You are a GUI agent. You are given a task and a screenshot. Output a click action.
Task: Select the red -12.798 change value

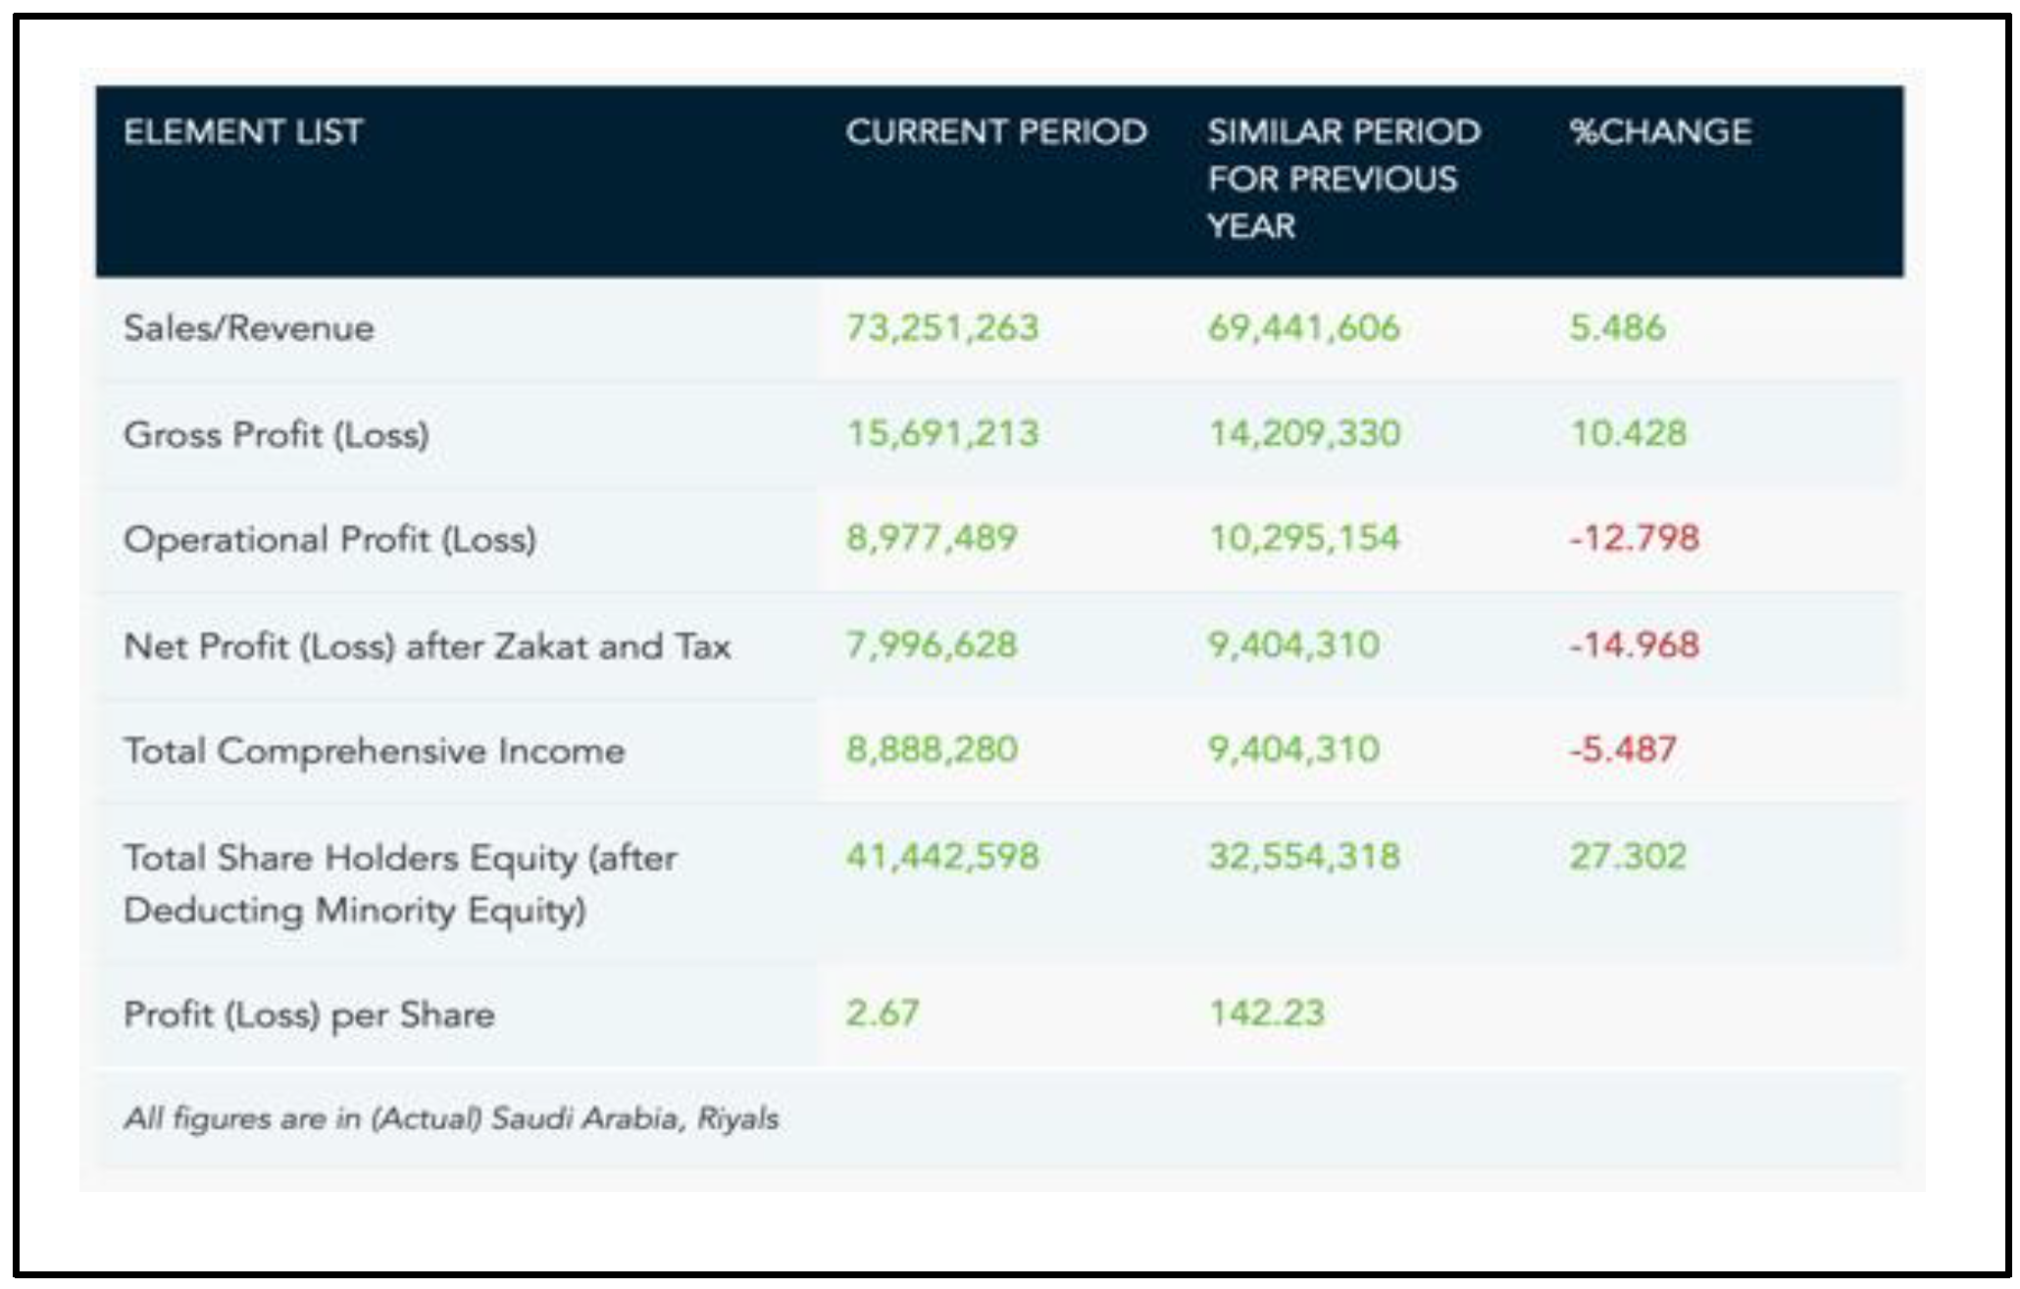coord(1634,538)
